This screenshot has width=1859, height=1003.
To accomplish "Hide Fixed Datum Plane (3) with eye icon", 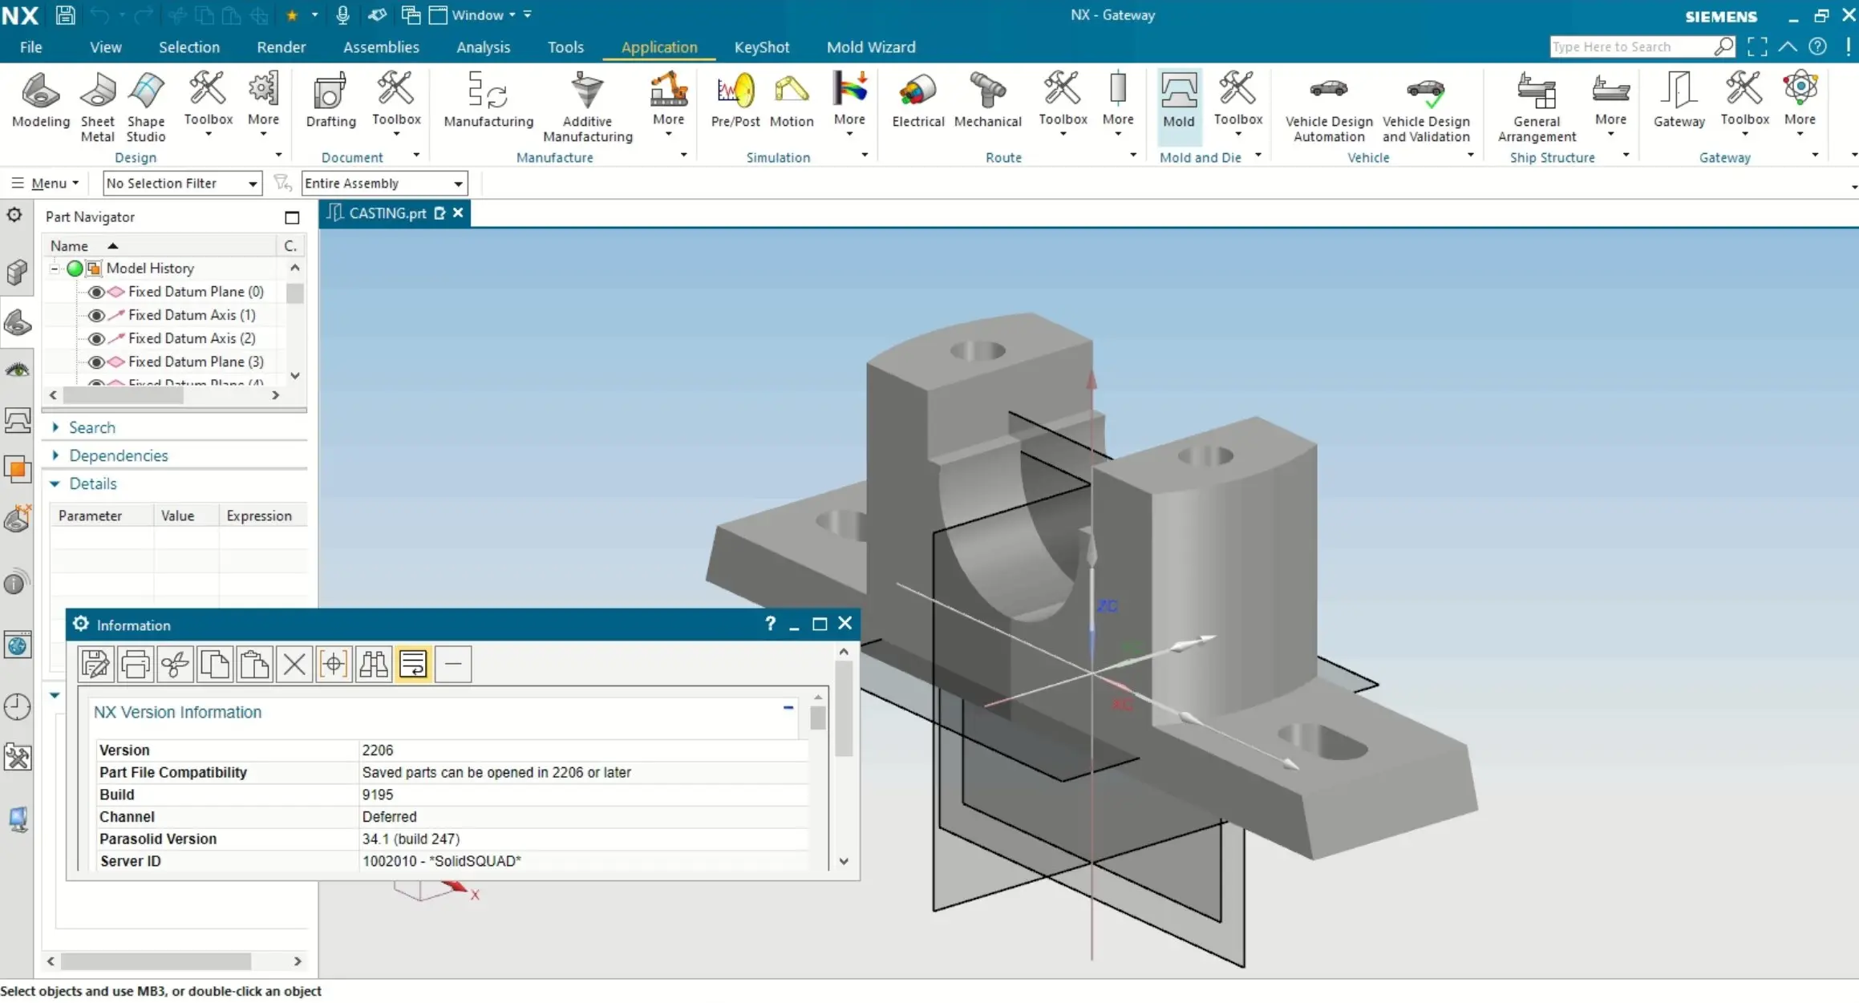I will point(96,362).
